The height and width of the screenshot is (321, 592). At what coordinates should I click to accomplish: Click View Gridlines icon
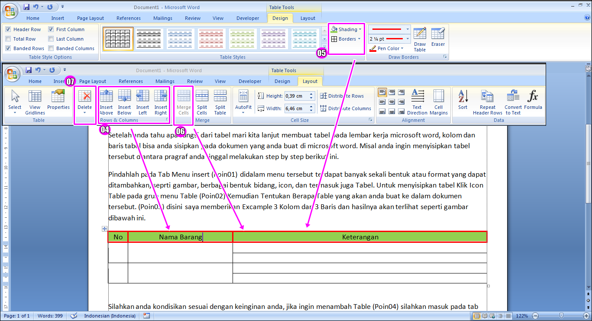[35, 102]
